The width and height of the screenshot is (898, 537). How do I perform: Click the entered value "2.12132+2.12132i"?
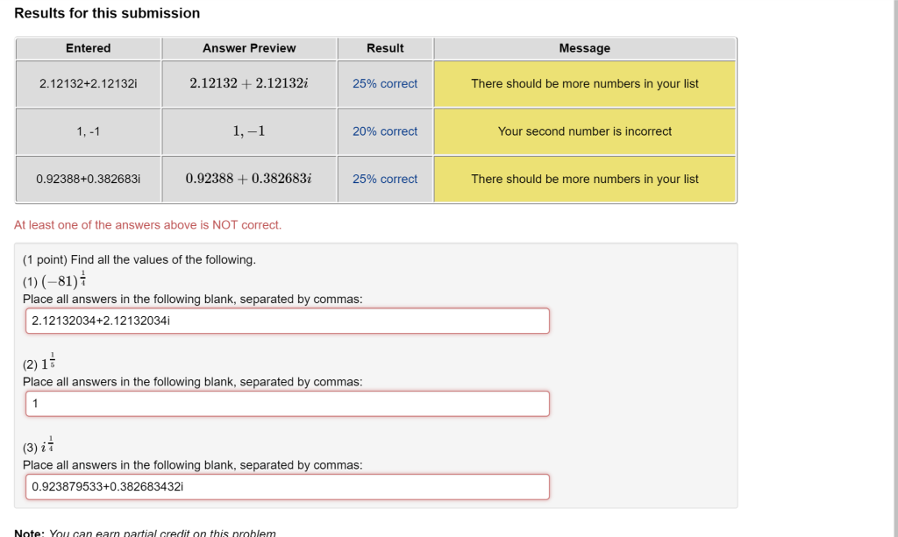(88, 83)
